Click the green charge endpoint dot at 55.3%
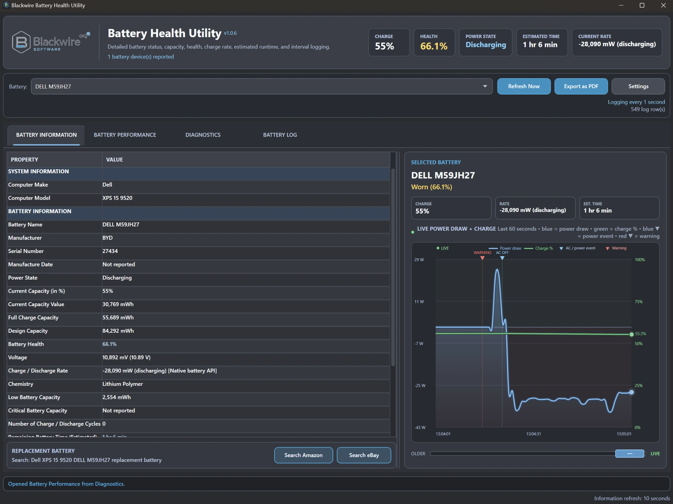This screenshot has width=673, height=504. tap(631, 334)
